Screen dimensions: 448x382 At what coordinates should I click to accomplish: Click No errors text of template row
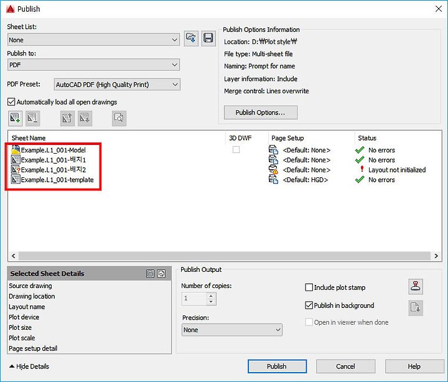(x=381, y=180)
